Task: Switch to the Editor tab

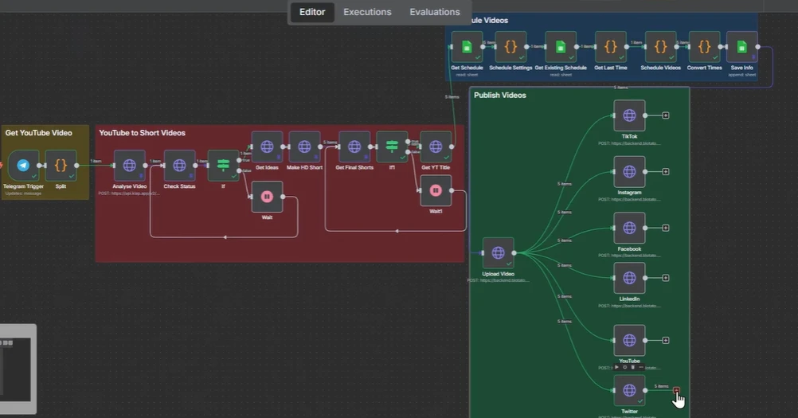Action: [312, 12]
